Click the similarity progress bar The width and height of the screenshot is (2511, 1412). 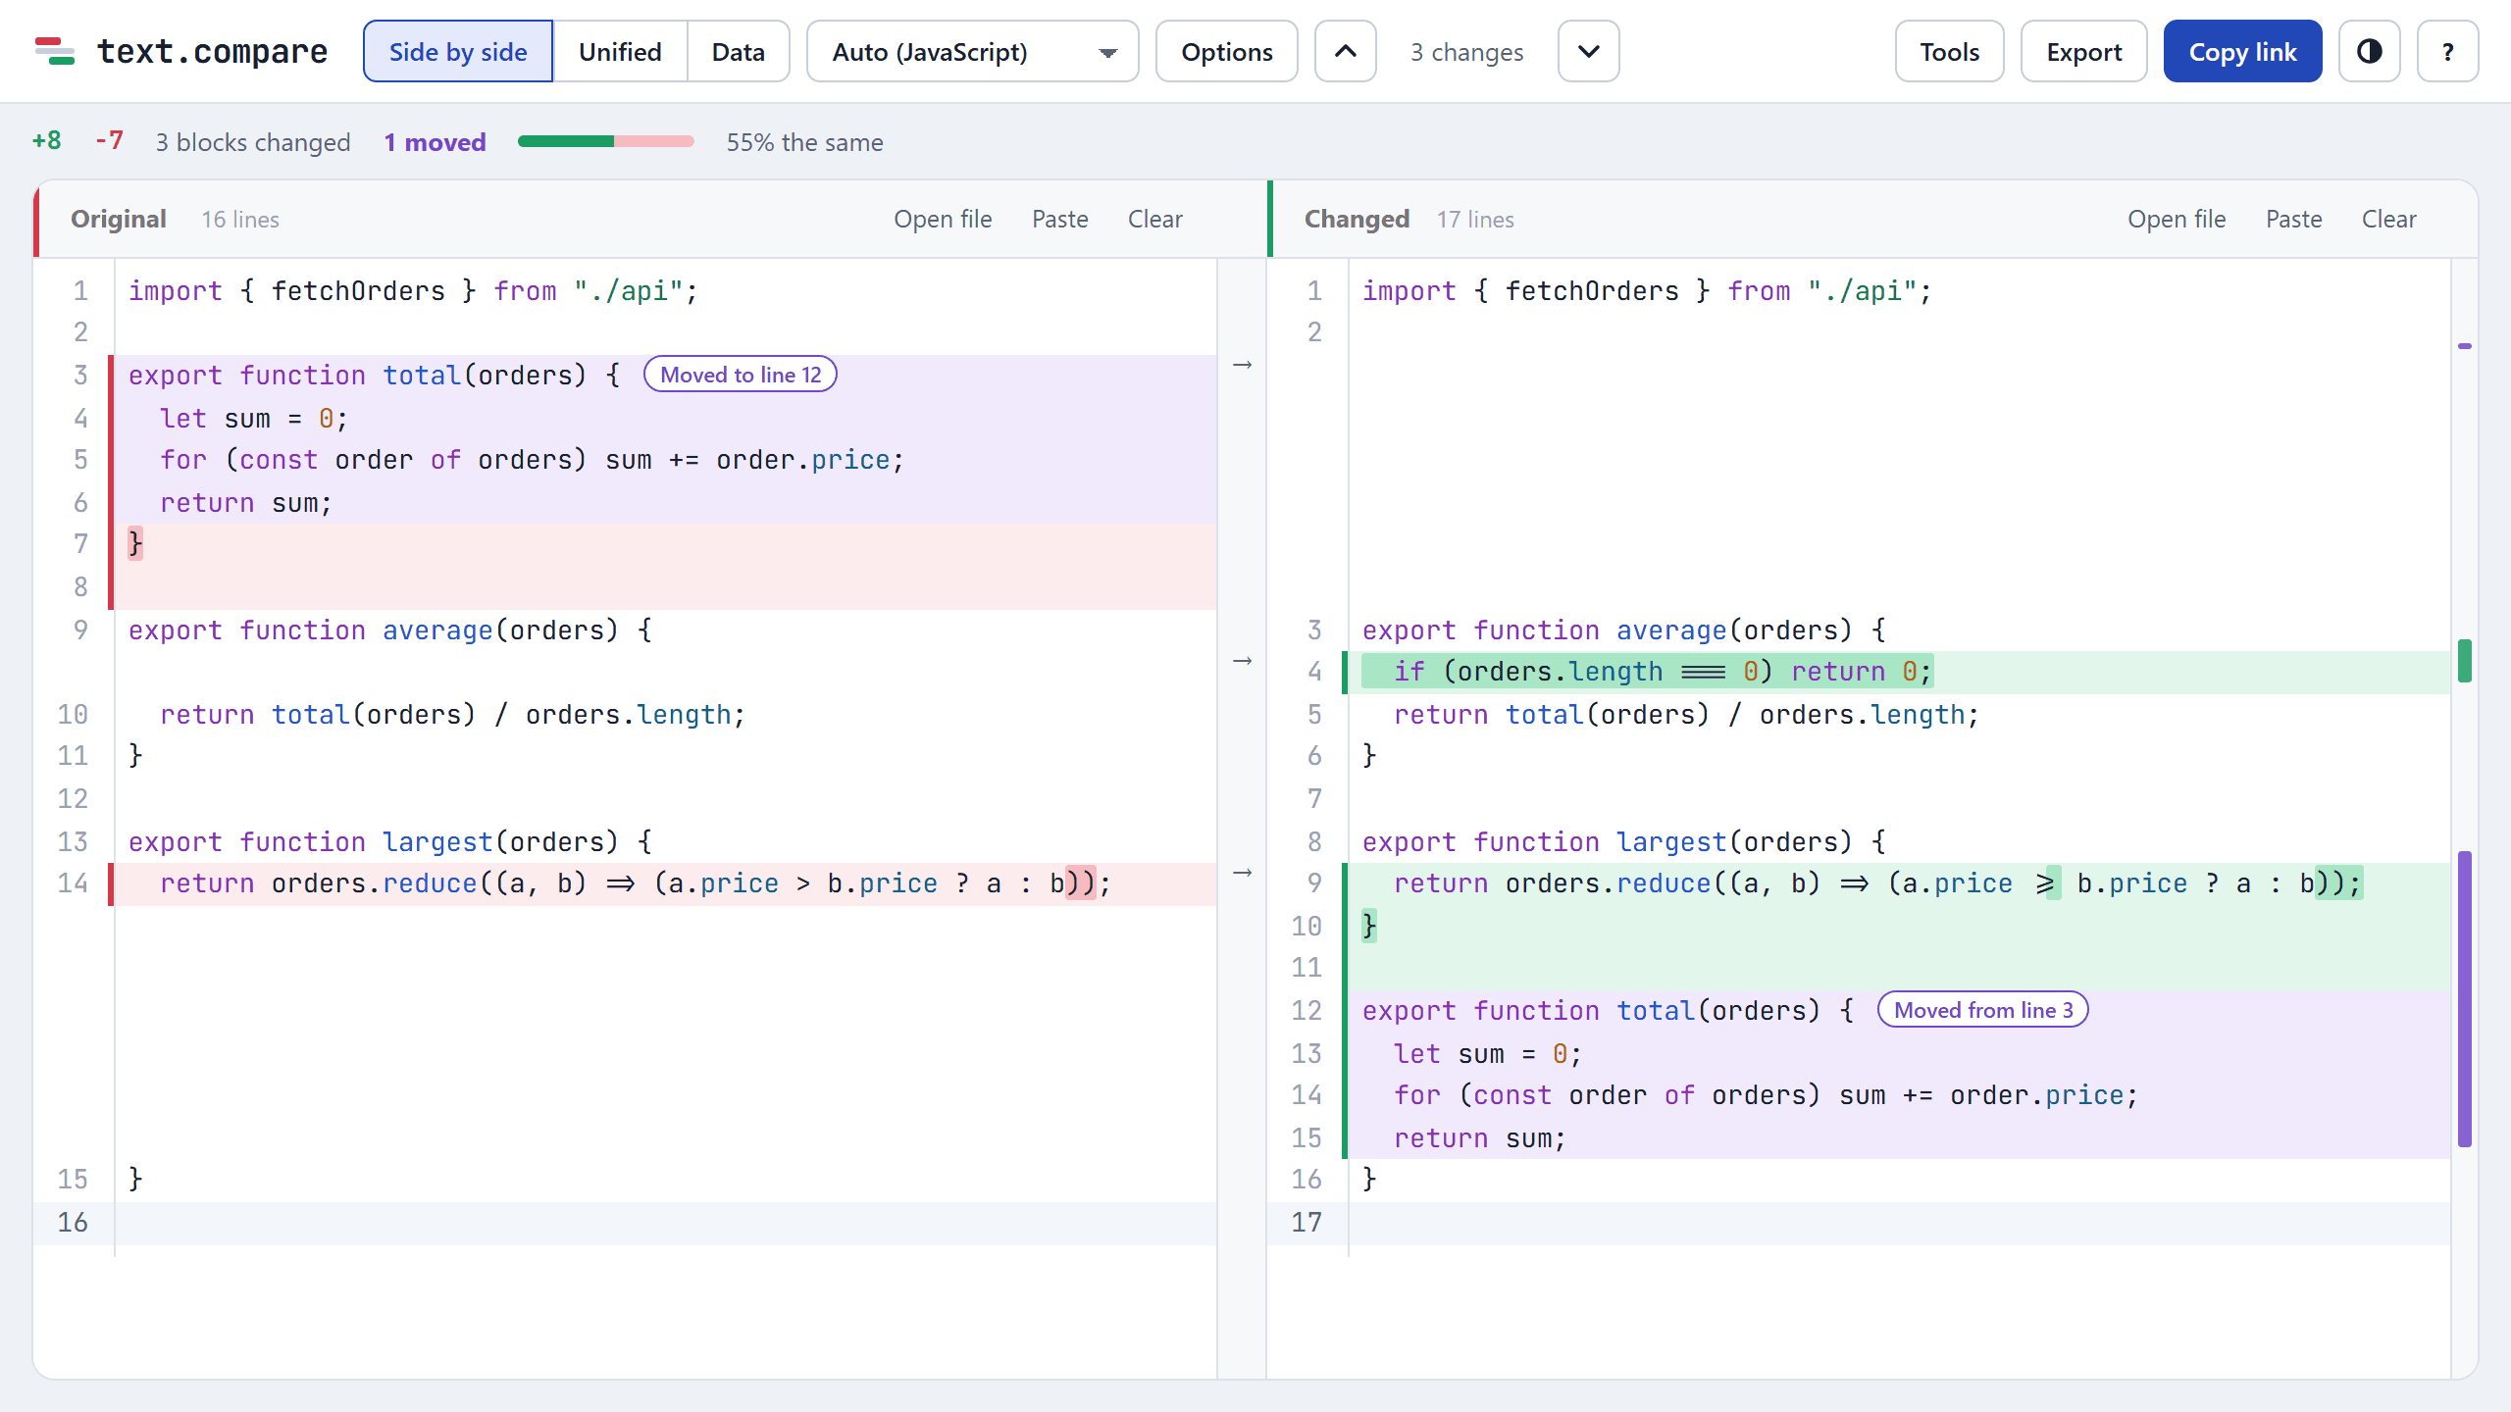(x=605, y=142)
